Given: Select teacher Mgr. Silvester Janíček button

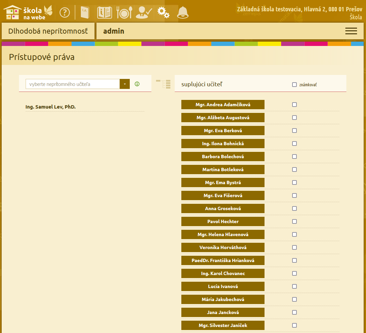Looking at the screenshot, I should point(223,325).
